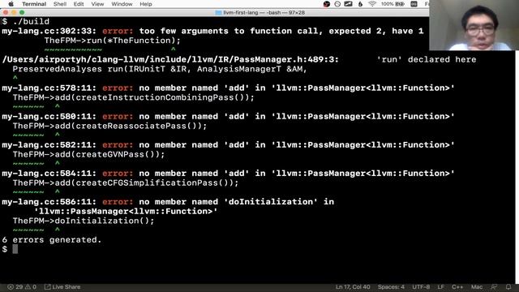519x292 pixels.
Task: Click the Wi-Fi icon in menu bar
Action: (372, 4)
